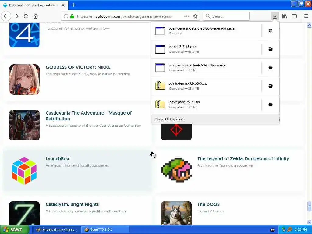The height and width of the screenshot is (234, 312).
Task: Click the PS4 emulator blue app icon
Action: point(24,35)
